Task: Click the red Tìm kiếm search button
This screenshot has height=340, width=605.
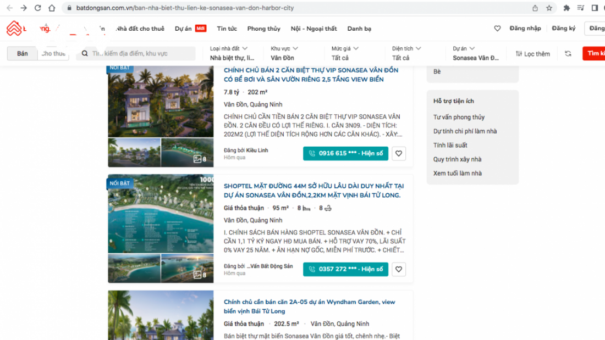Action: pyautogui.click(x=595, y=53)
